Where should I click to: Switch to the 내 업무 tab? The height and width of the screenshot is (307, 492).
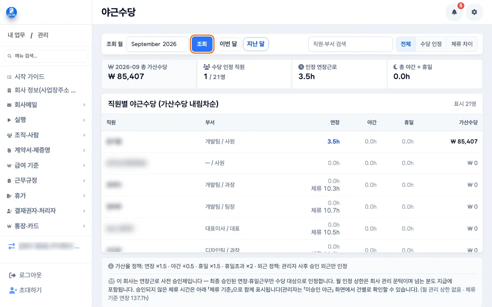[x=17, y=35]
